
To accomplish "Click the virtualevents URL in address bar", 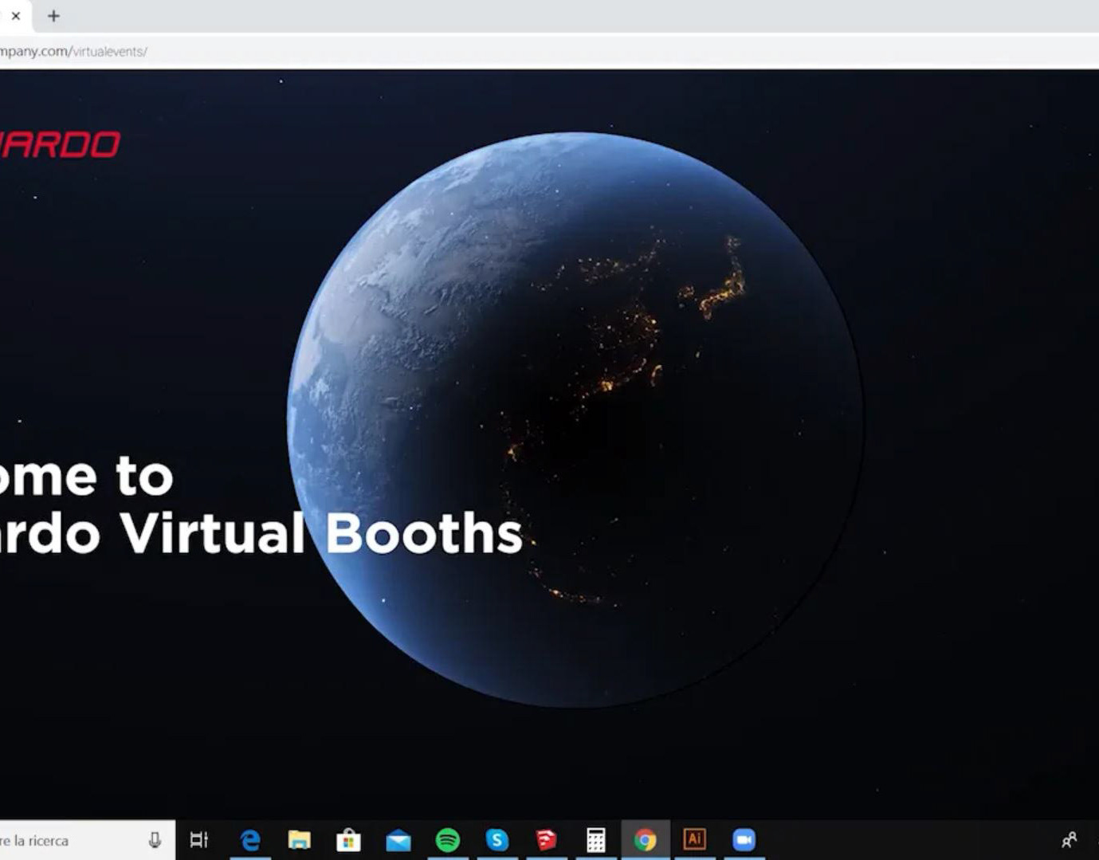I will pyautogui.click(x=73, y=52).
